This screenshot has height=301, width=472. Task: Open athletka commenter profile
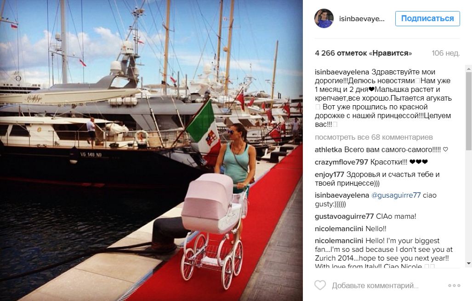pyautogui.click(x=328, y=150)
